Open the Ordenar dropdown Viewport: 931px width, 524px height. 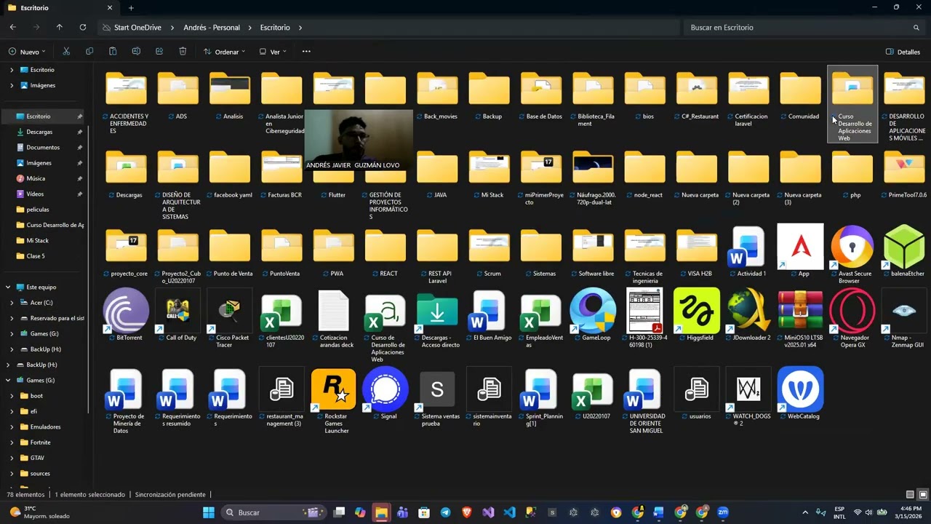[x=224, y=52]
